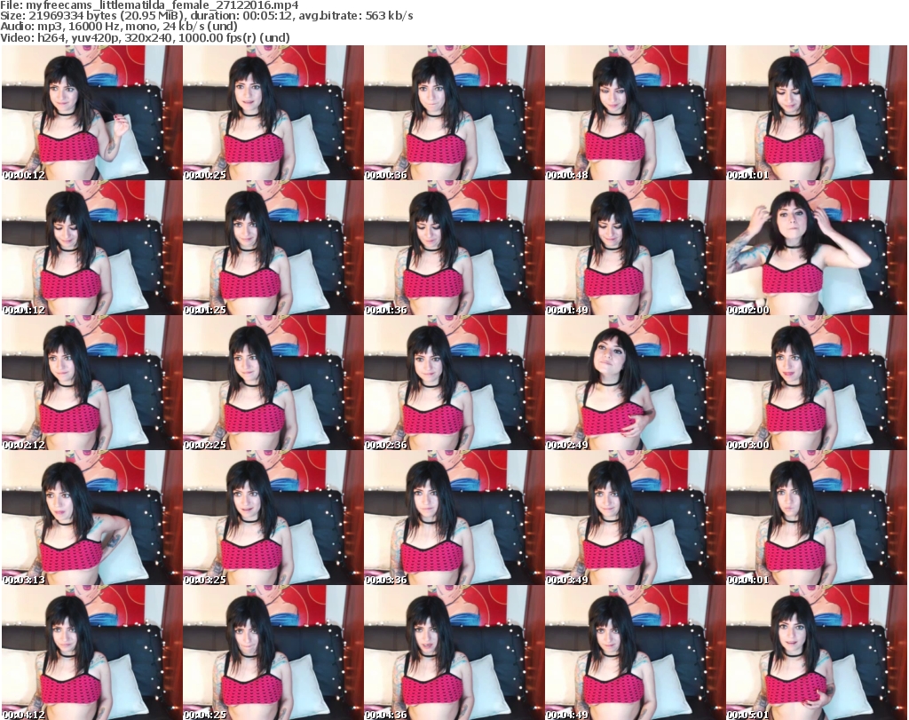The image size is (909, 720).
Task: Select the thumbnail timestamped 00:02:12
Action: pyautogui.click(x=91, y=383)
